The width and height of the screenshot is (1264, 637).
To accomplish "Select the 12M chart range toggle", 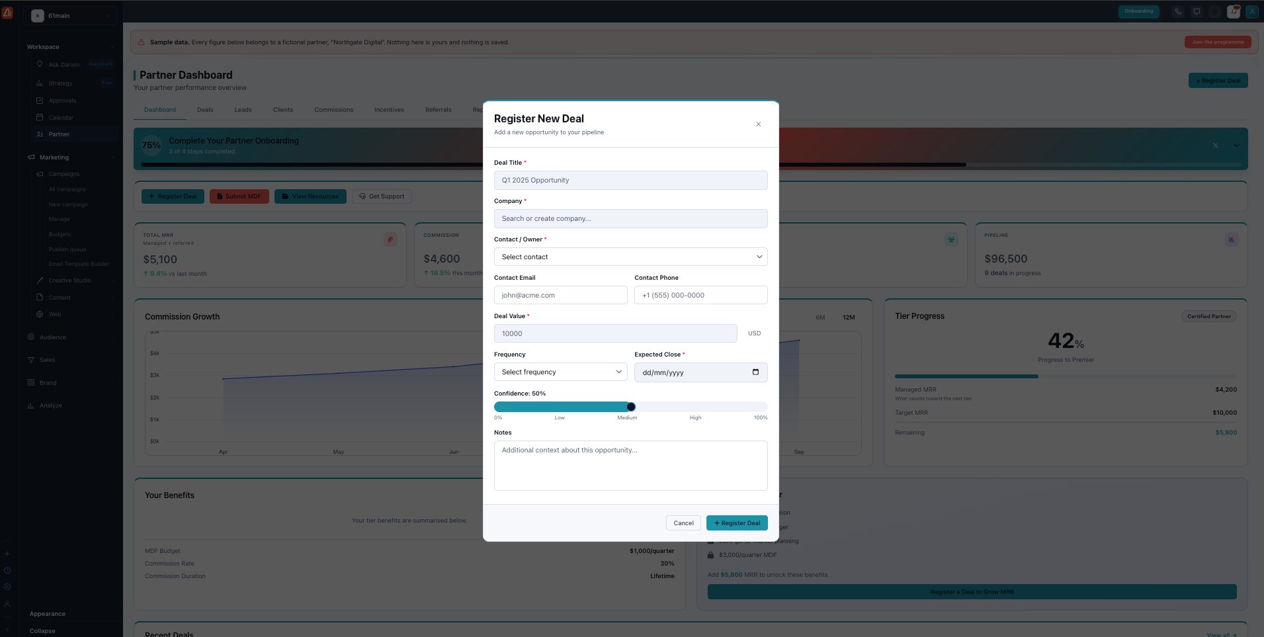I will point(849,318).
